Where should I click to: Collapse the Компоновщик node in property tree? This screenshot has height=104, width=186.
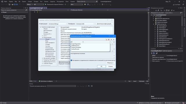pyautogui.click(x=42, y=38)
